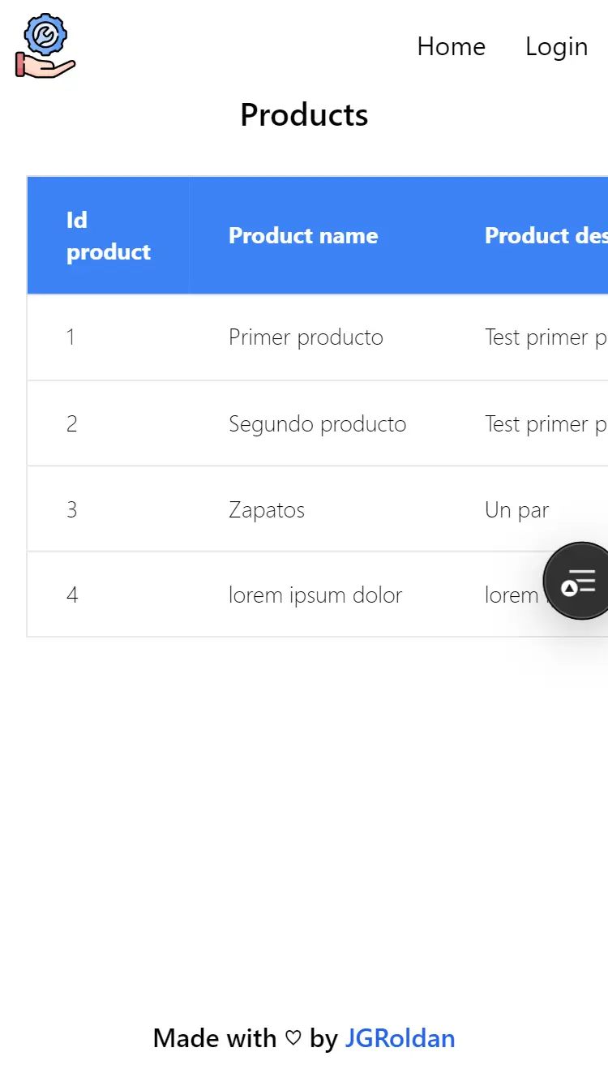Image resolution: width=608 pixels, height=1082 pixels.
Task: Open the Home navigation item
Action: coord(451,46)
